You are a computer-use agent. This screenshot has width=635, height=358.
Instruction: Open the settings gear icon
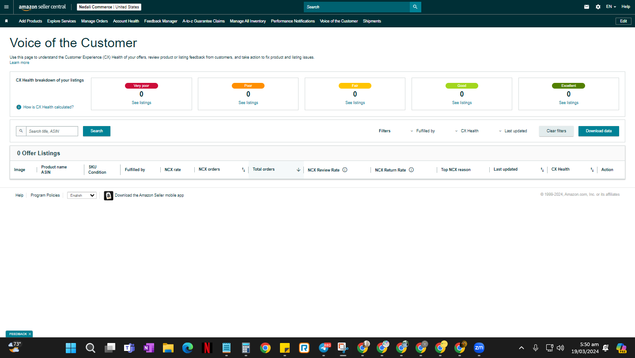598,7
